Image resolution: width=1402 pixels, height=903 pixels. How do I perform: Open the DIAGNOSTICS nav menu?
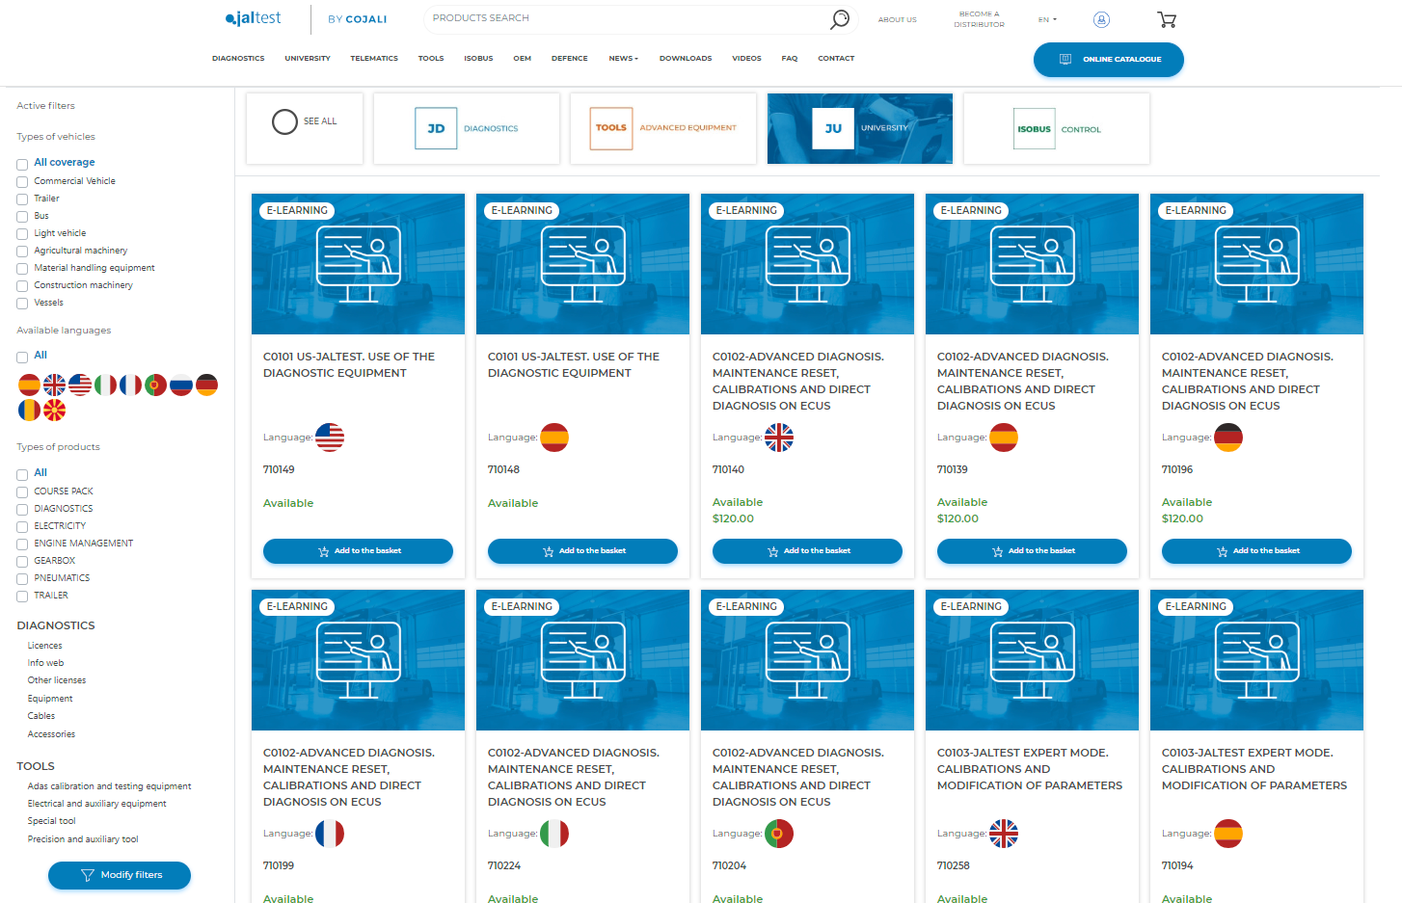238,59
